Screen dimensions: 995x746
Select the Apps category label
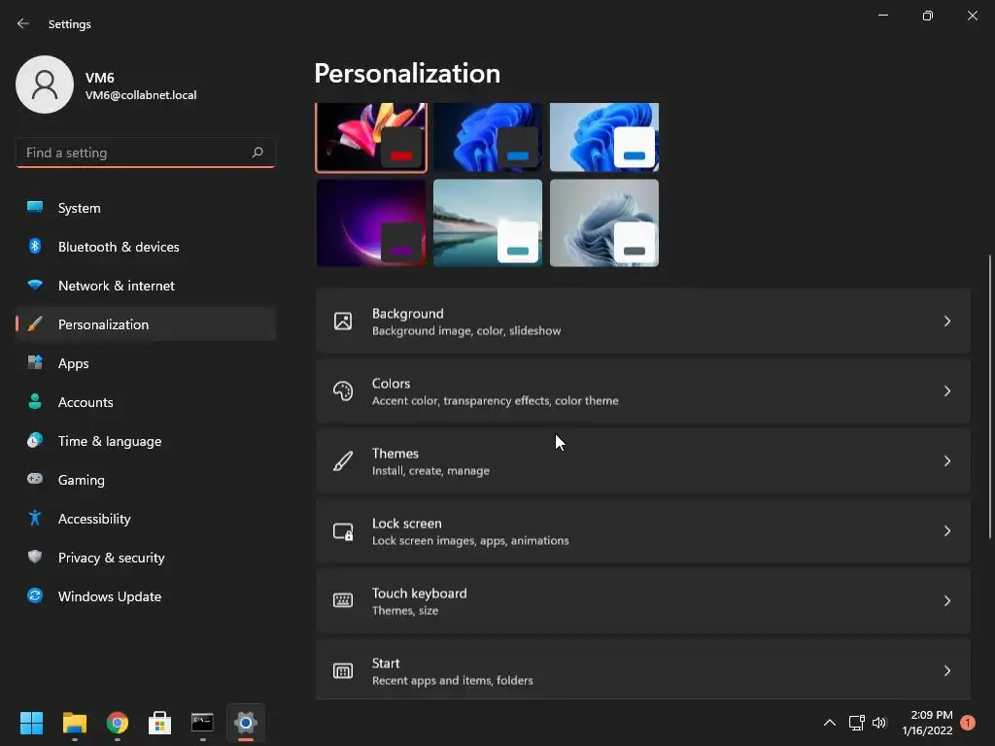click(x=74, y=363)
